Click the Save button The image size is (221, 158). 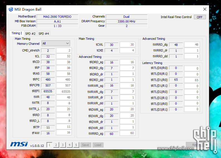86,145
